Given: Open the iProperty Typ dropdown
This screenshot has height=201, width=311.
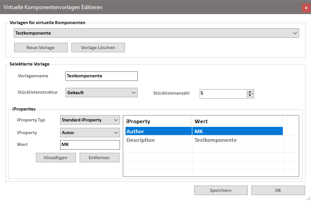Looking at the screenshot, I should tap(90, 120).
